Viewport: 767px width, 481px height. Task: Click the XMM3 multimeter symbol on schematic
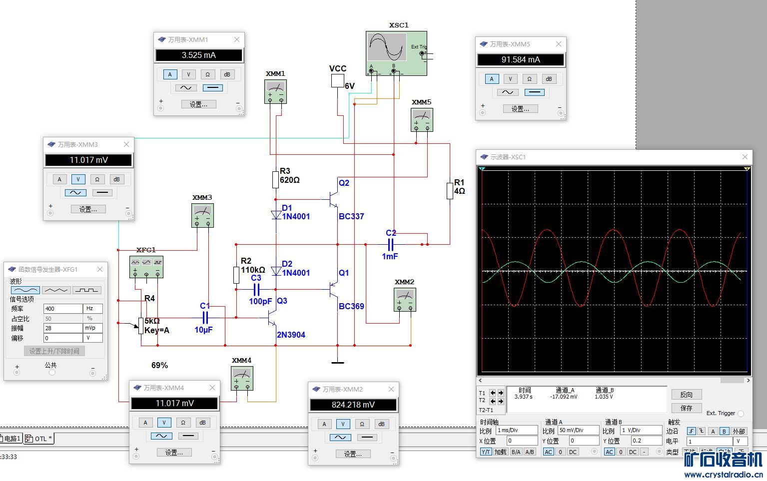[x=202, y=215]
